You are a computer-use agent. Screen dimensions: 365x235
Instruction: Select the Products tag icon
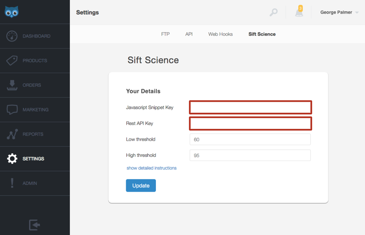point(12,61)
